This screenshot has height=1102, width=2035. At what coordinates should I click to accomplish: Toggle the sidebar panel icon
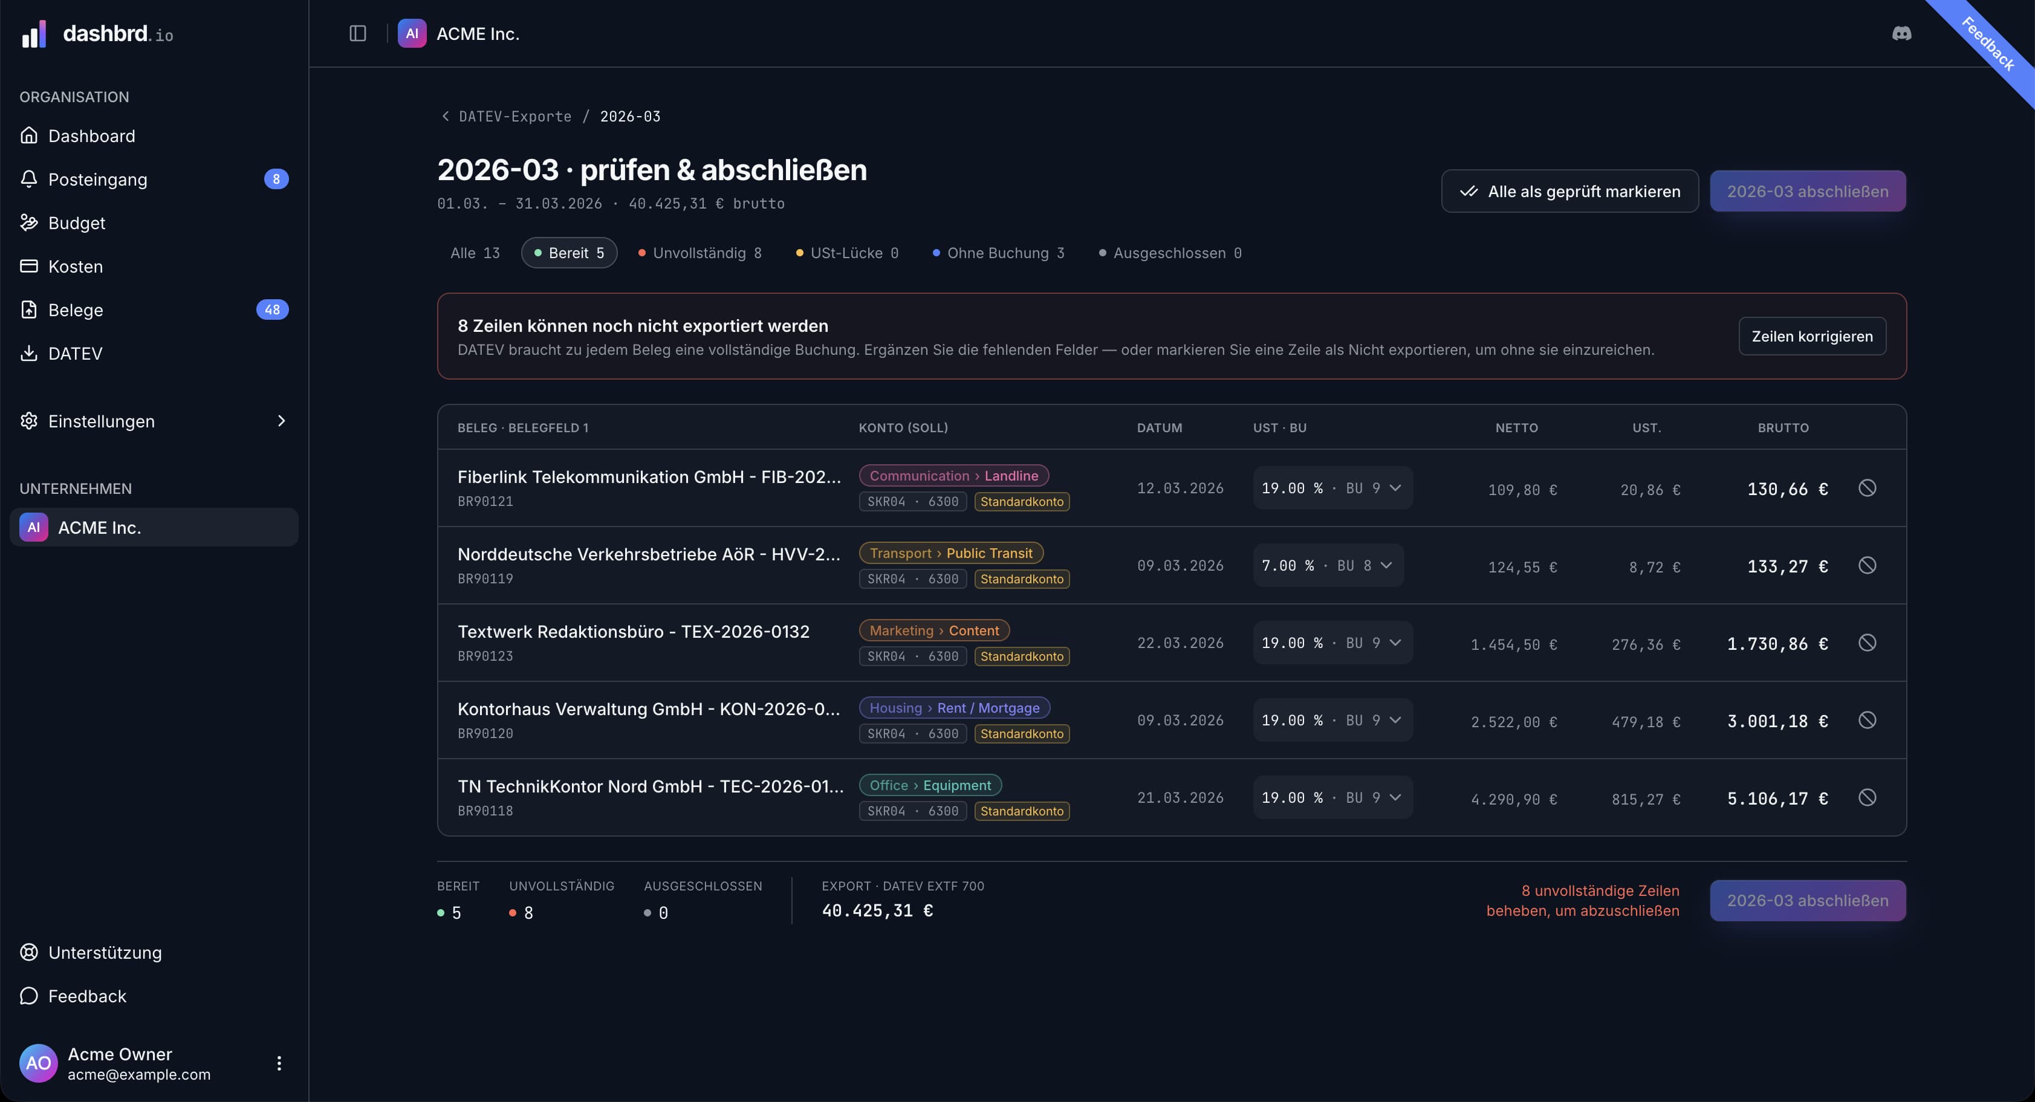point(358,33)
